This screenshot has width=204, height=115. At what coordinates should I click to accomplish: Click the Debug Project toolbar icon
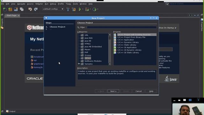(x=87, y=9)
